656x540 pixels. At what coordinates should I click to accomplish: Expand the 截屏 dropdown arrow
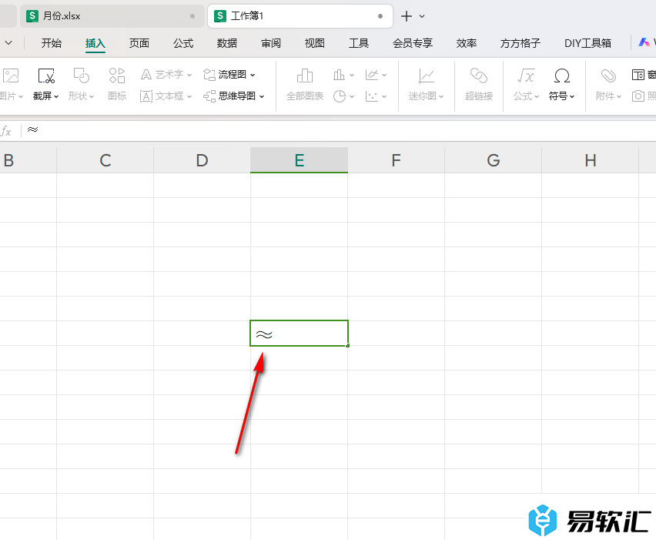56,97
